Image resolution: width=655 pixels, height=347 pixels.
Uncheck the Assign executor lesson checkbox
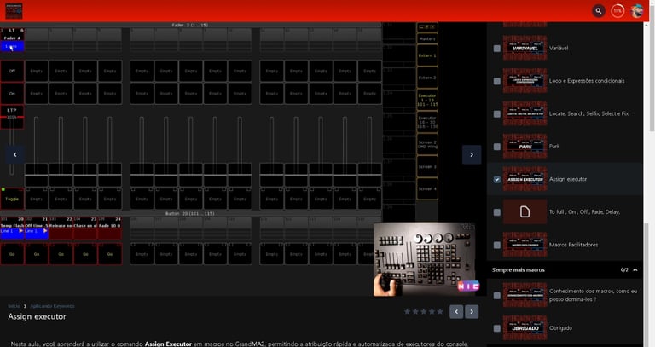(x=496, y=179)
